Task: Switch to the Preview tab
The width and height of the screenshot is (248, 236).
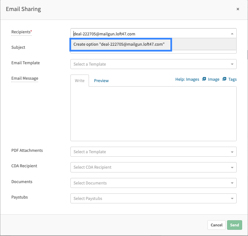Action: click(x=101, y=81)
